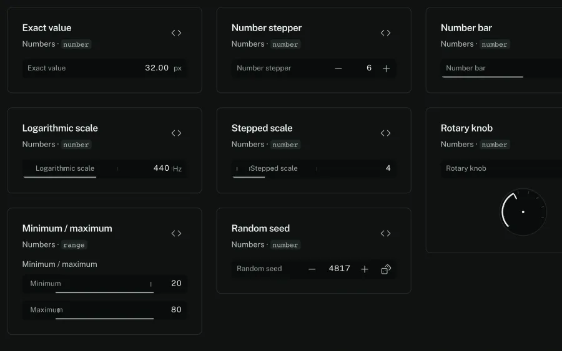This screenshot has width=562, height=351.
Task: Click the Stepped scale card title
Action: pos(262,128)
